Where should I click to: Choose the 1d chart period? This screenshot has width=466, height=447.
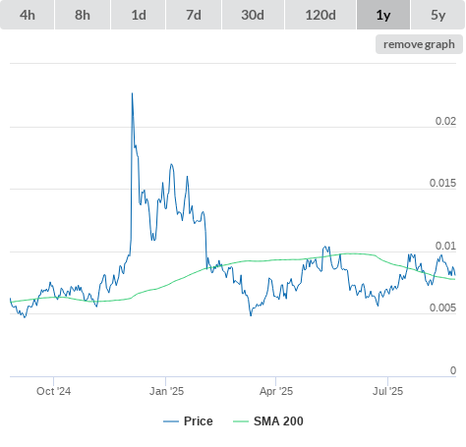tap(139, 15)
